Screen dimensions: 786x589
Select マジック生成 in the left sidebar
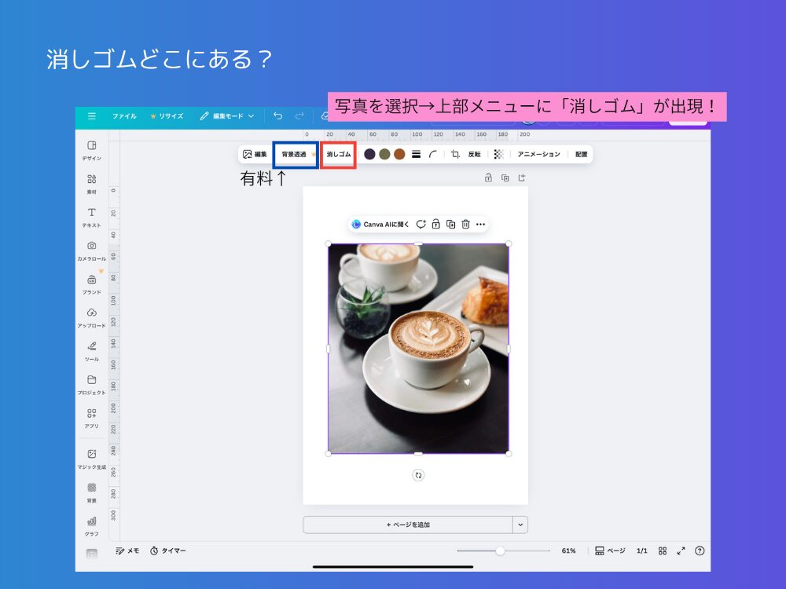(90, 455)
